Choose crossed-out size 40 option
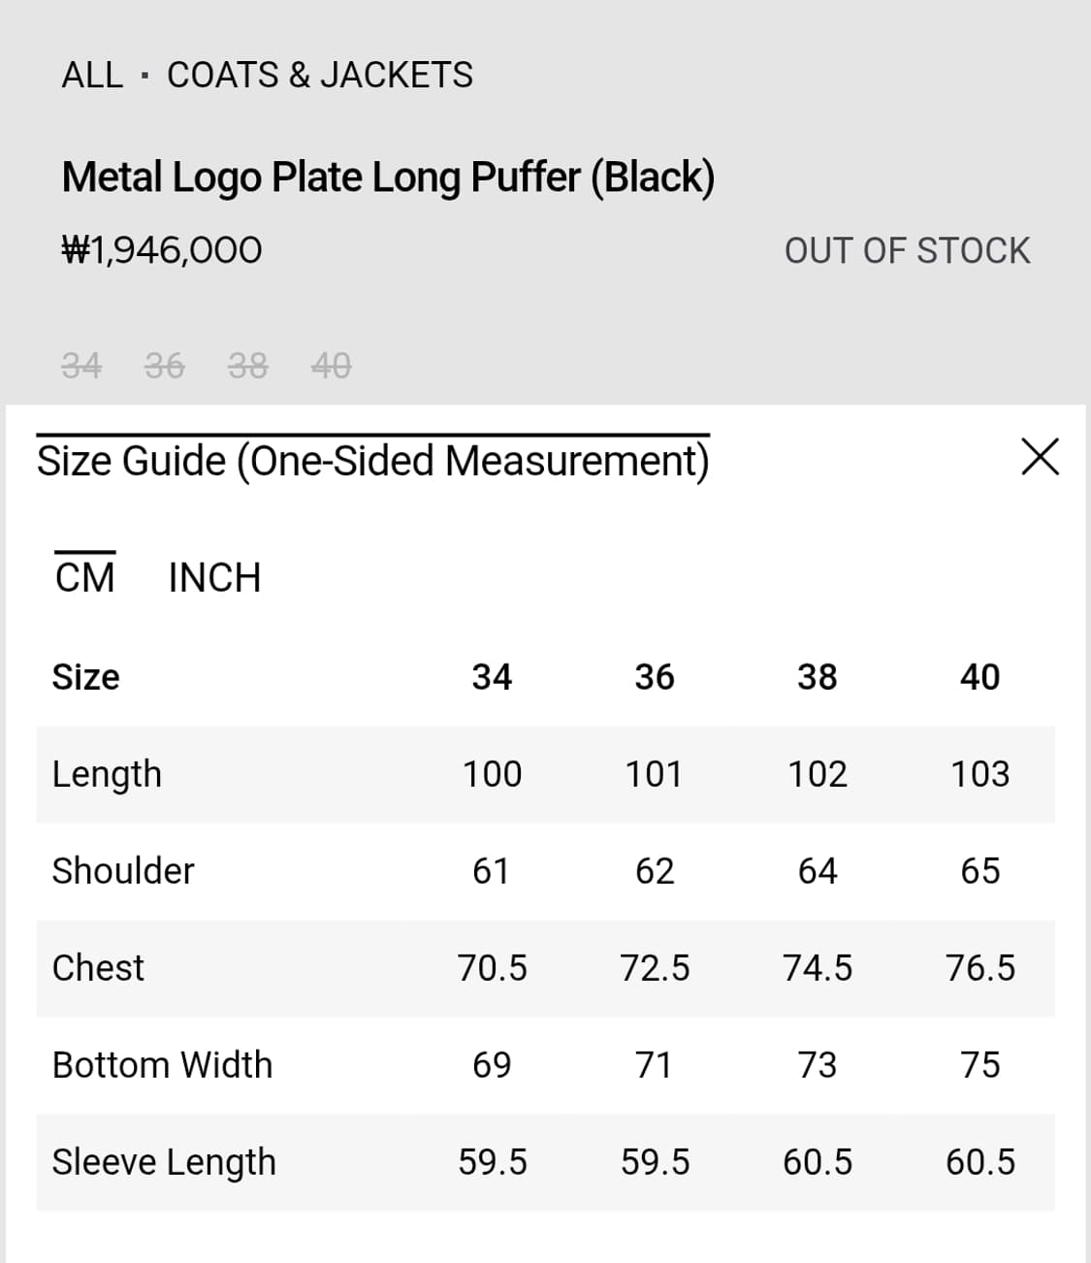The height and width of the screenshot is (1263, 1091). pyautogui.click(x=332, y=366)
